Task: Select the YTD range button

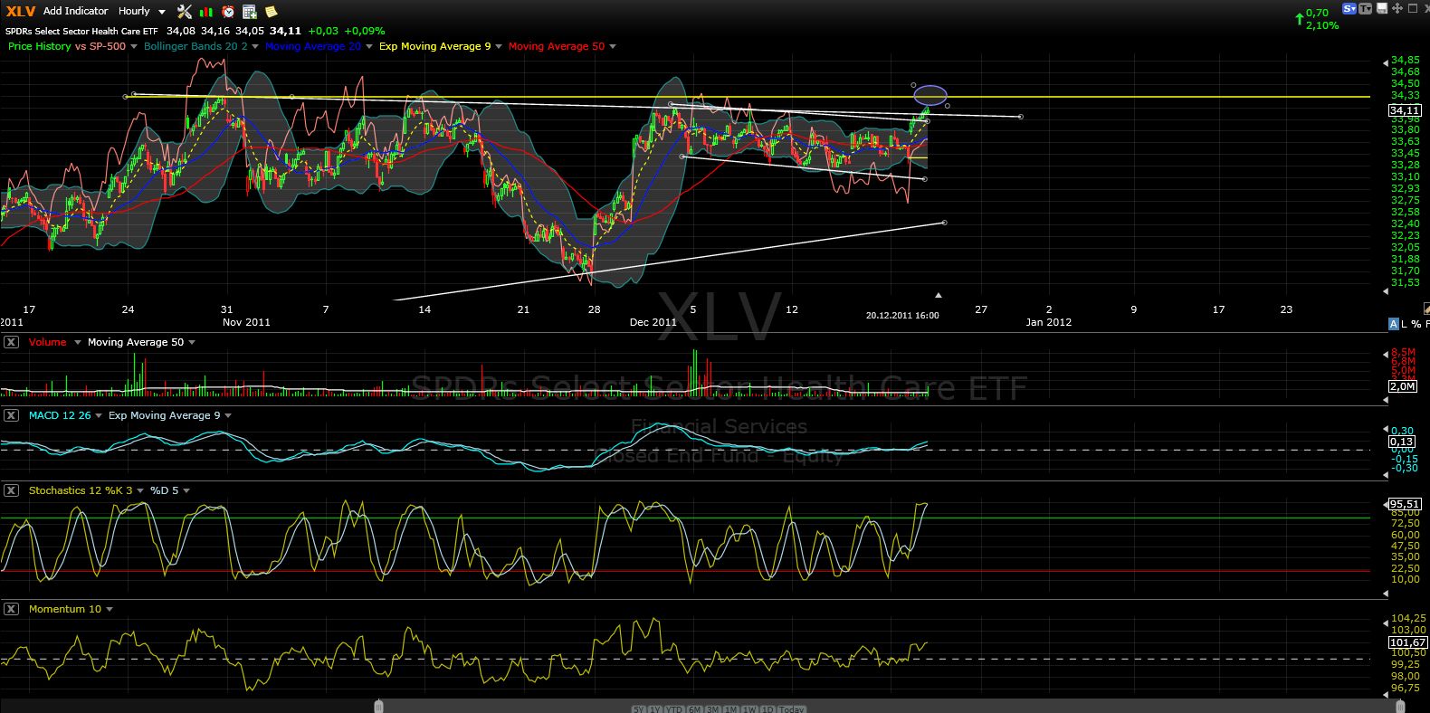Action: click(675, 708)
